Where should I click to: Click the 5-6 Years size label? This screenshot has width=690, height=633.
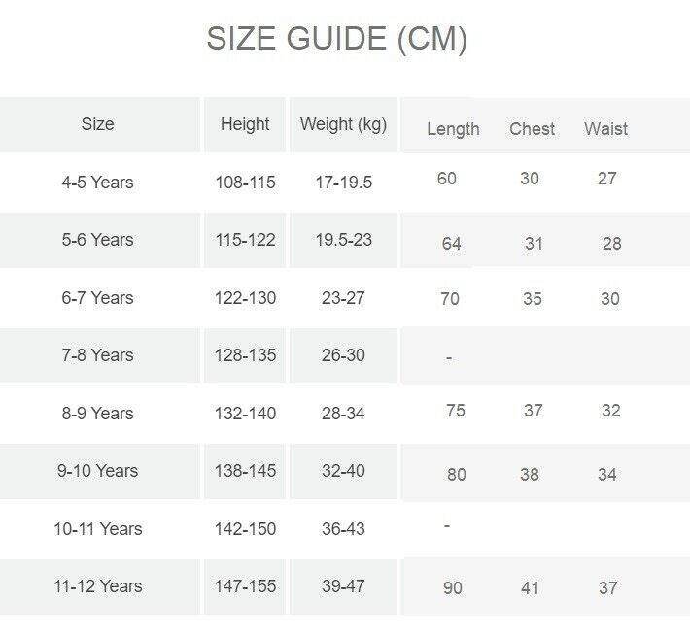pyautogui.click(x=97, y=240)
